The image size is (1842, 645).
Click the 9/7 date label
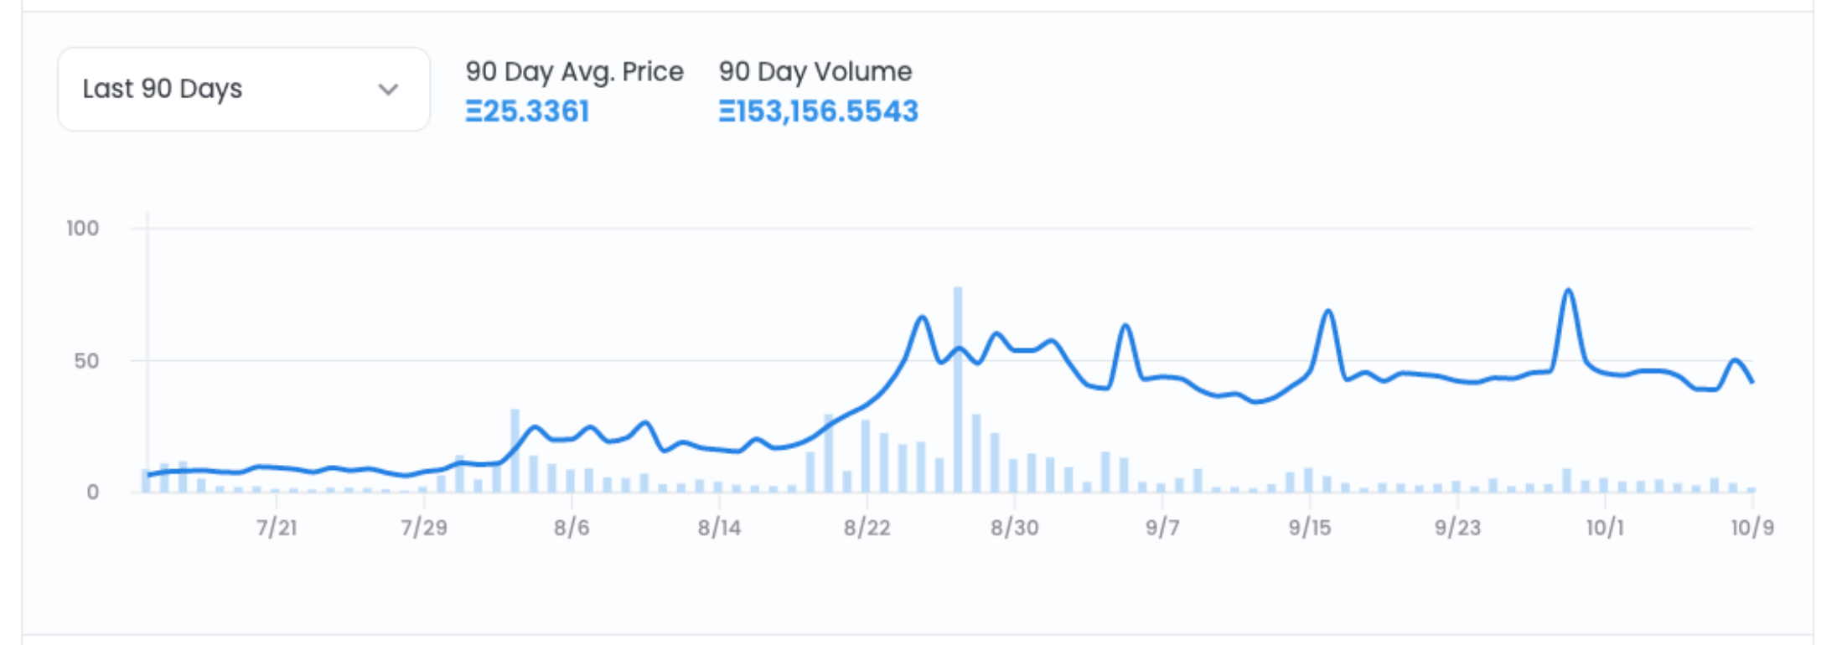[x=1162, y=528]
